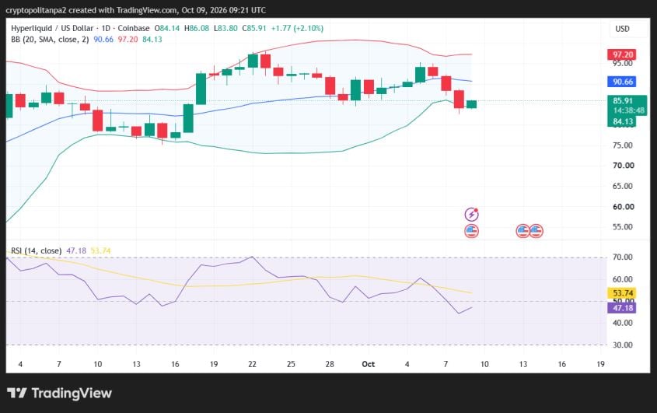Click the purple 47.18 value in RSI legend
The width and height of the screenshot is (657, 413).
(x=76, y=250)
